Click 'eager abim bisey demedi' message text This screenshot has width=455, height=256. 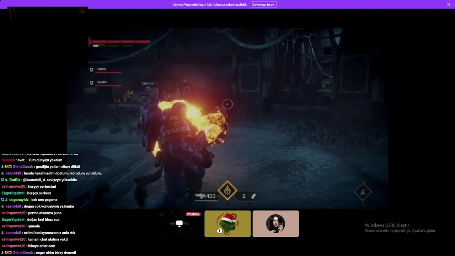click(56, 253)
